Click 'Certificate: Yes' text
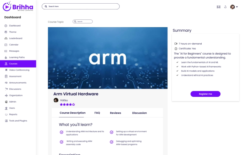243x155 pixels. pos(187,49)
